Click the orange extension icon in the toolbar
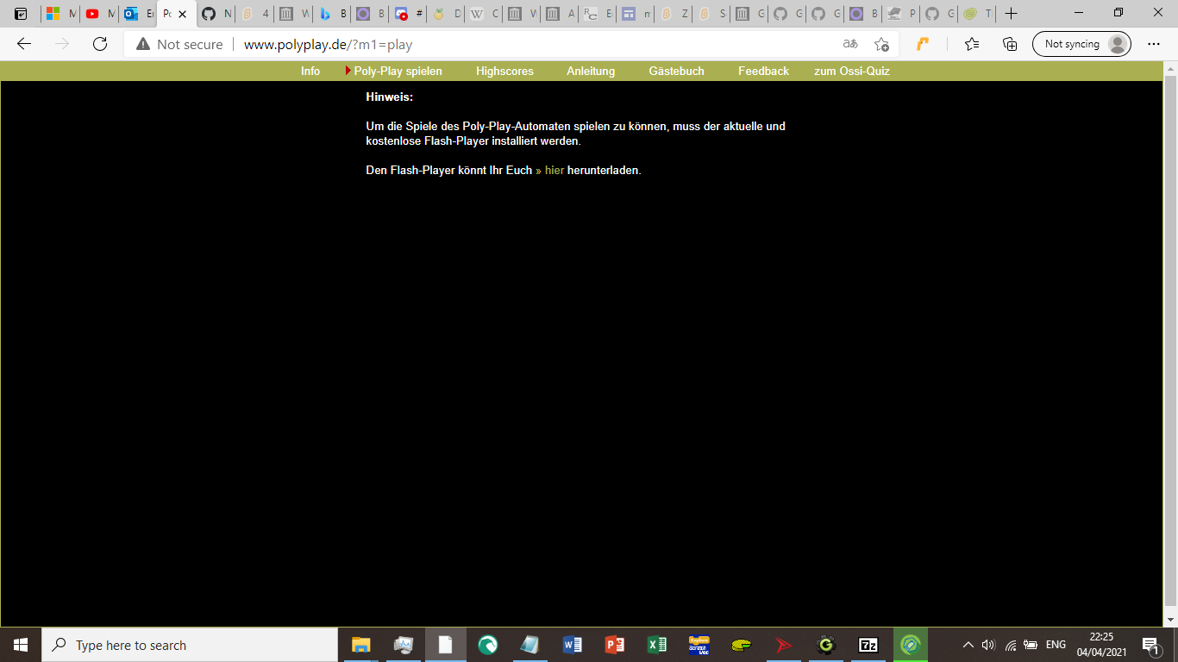 [x=922, y=44]
